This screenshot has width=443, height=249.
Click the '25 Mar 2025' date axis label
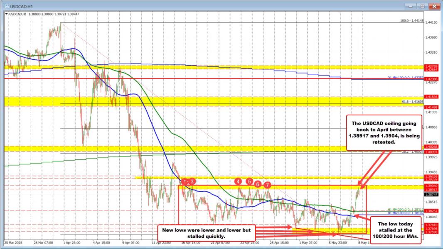(13, 242)
